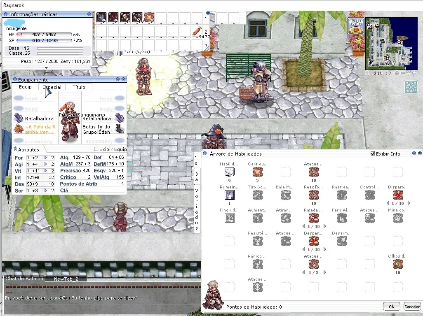Screen dimensions: 423x316
Task: Increase the 1/5 Ataque skill level arrow
Action: [x=324, y=272]
